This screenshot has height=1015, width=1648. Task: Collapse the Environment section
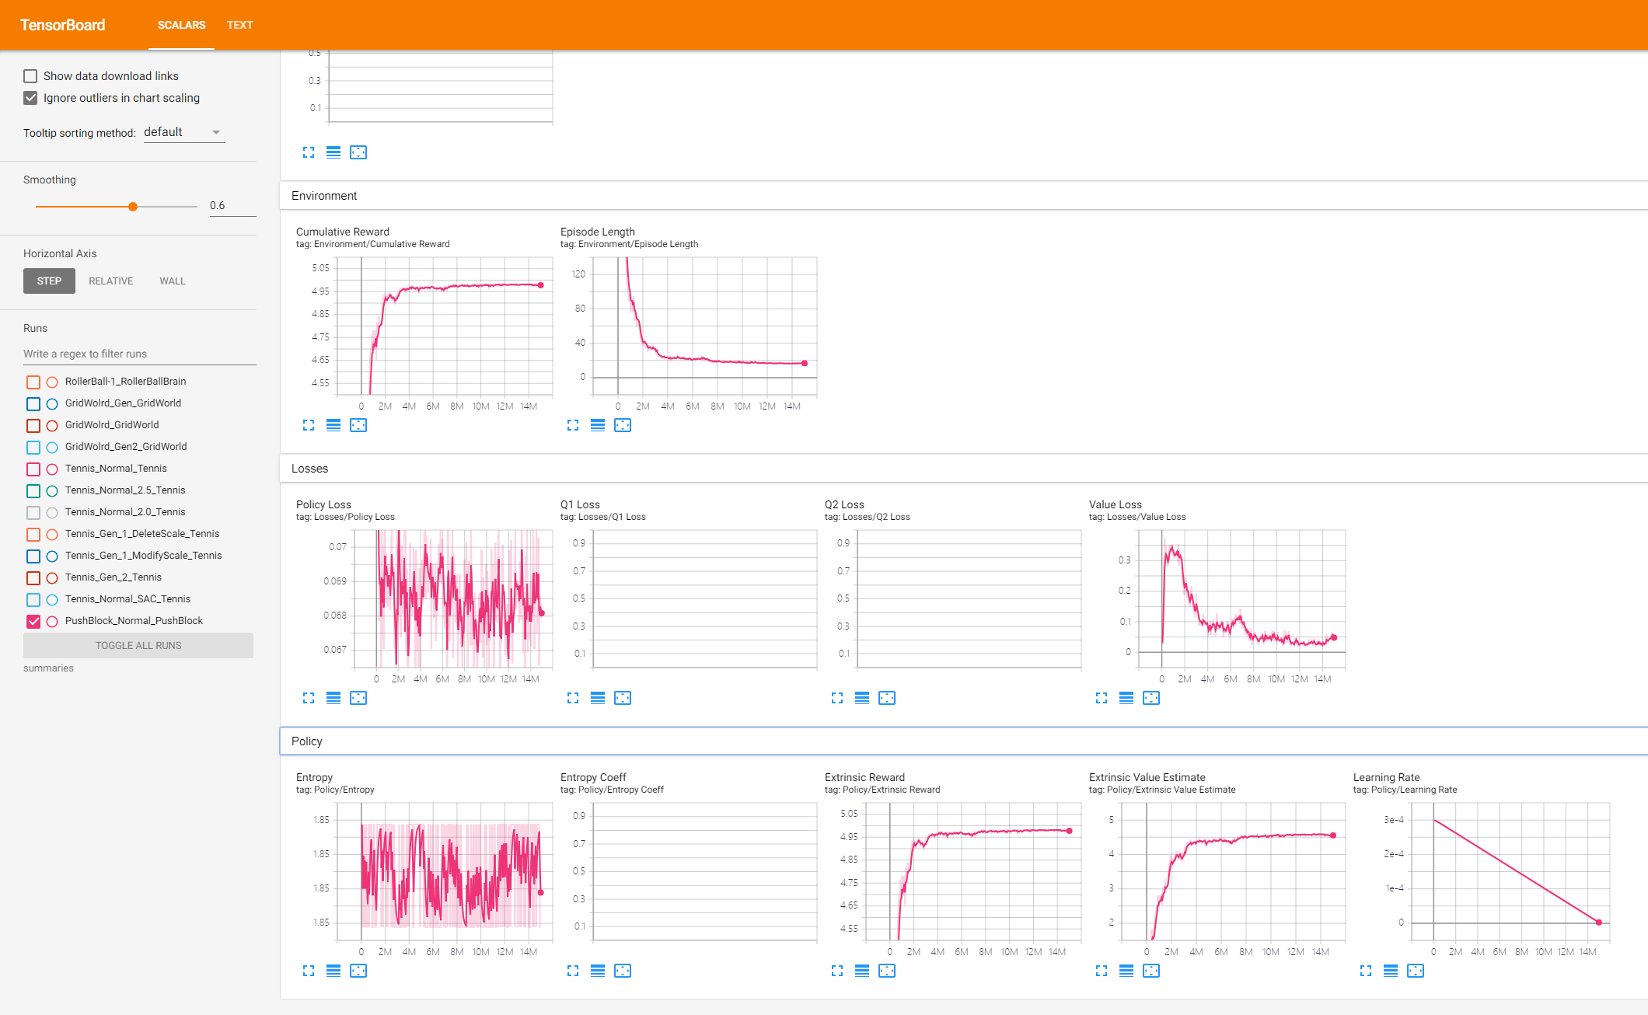pos(964,196)
